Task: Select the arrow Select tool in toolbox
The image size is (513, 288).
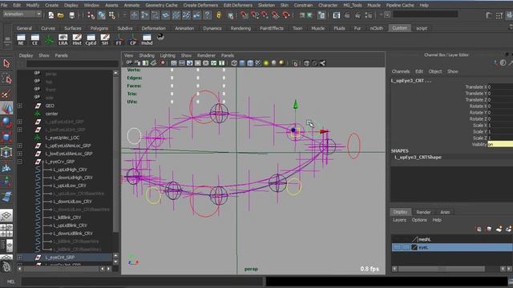Action: (x=6, y=63)
